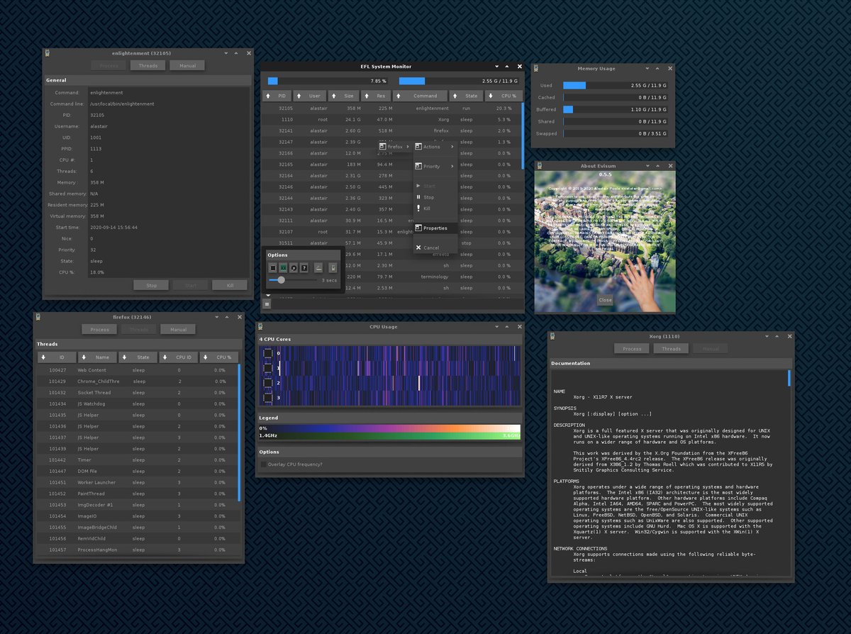Screen dimensions: 851x634
Task: Click the Start time value 2020-09-14 15:56:44
Action: pos(113,228)
